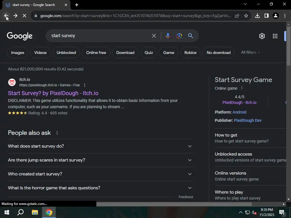This screenshot has height=218, width=291.
Task: Open a new tab with the plus button
Action: [x=77, y=5]
